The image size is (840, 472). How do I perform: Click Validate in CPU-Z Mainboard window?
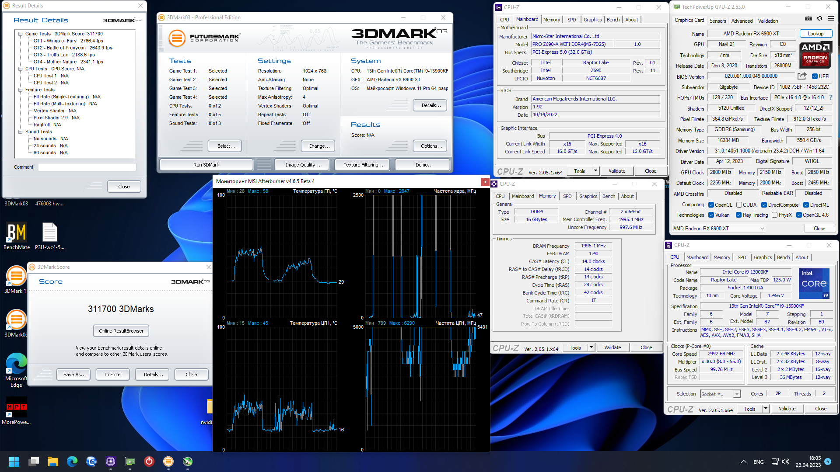click(617, 171)
